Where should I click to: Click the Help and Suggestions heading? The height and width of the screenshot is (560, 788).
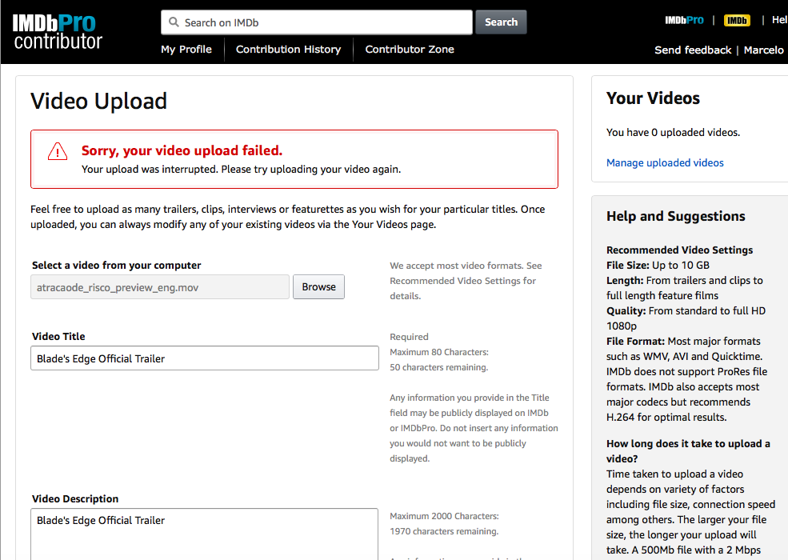click(x=676, y=217)
